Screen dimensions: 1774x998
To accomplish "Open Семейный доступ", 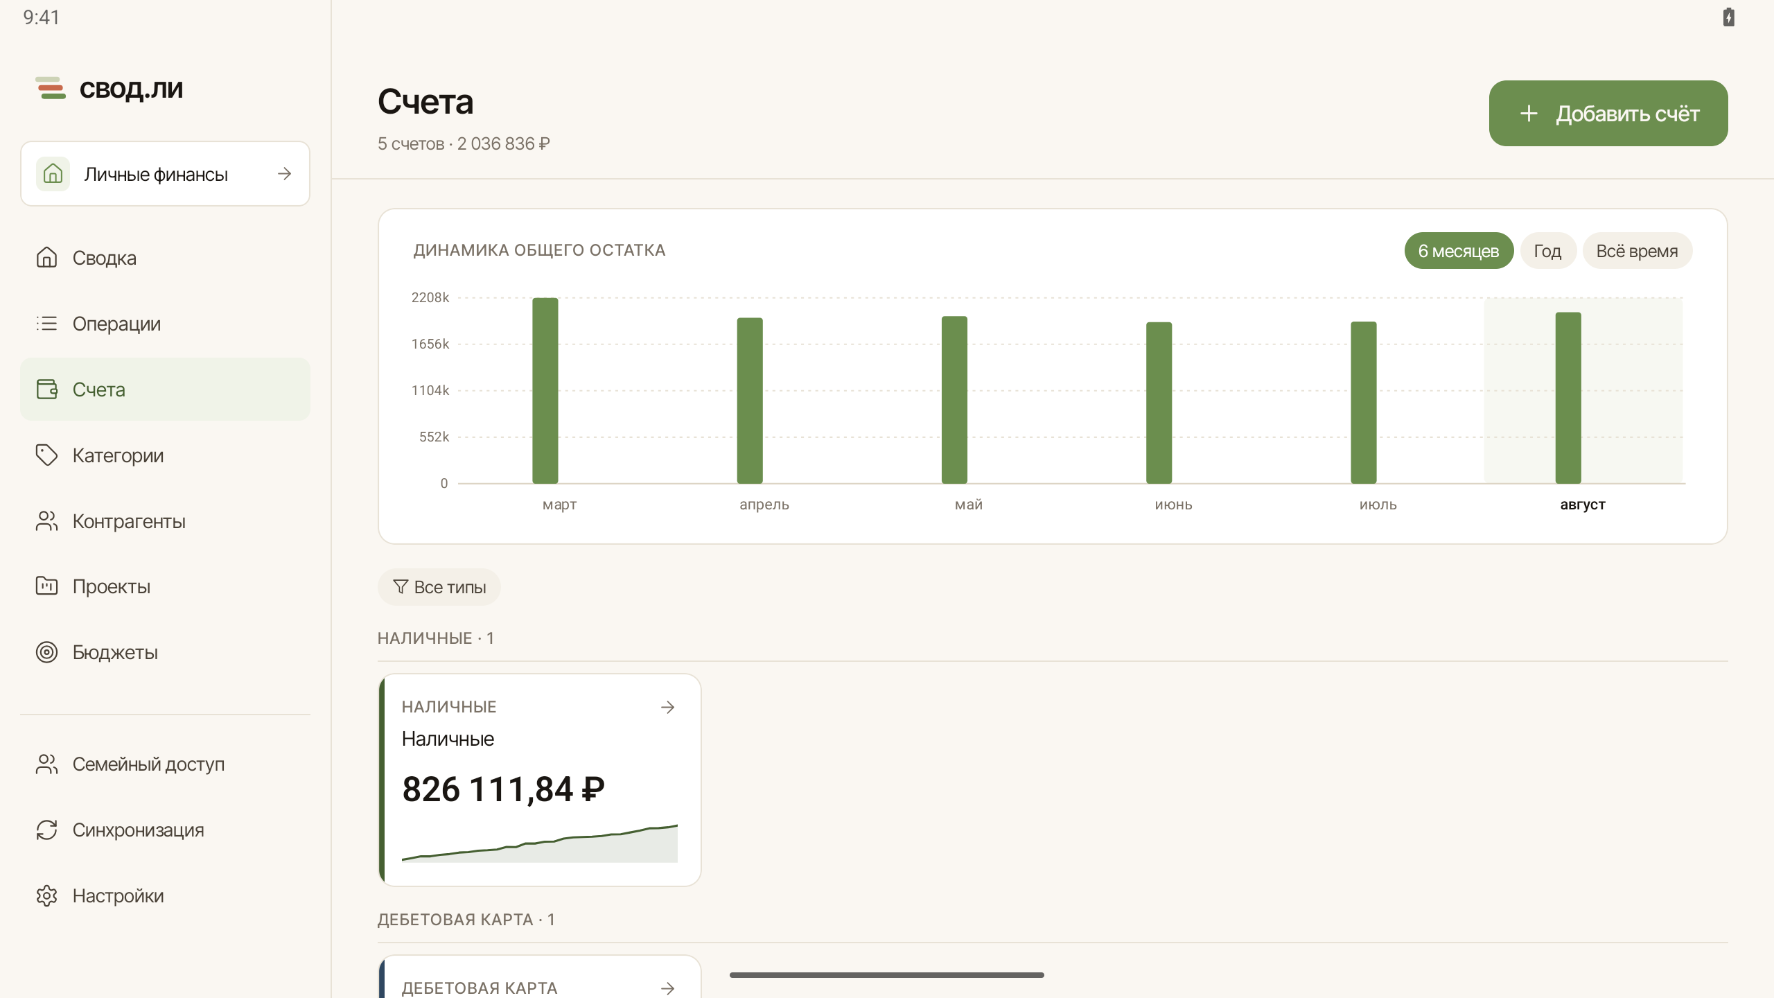I will tap(165, 764).
